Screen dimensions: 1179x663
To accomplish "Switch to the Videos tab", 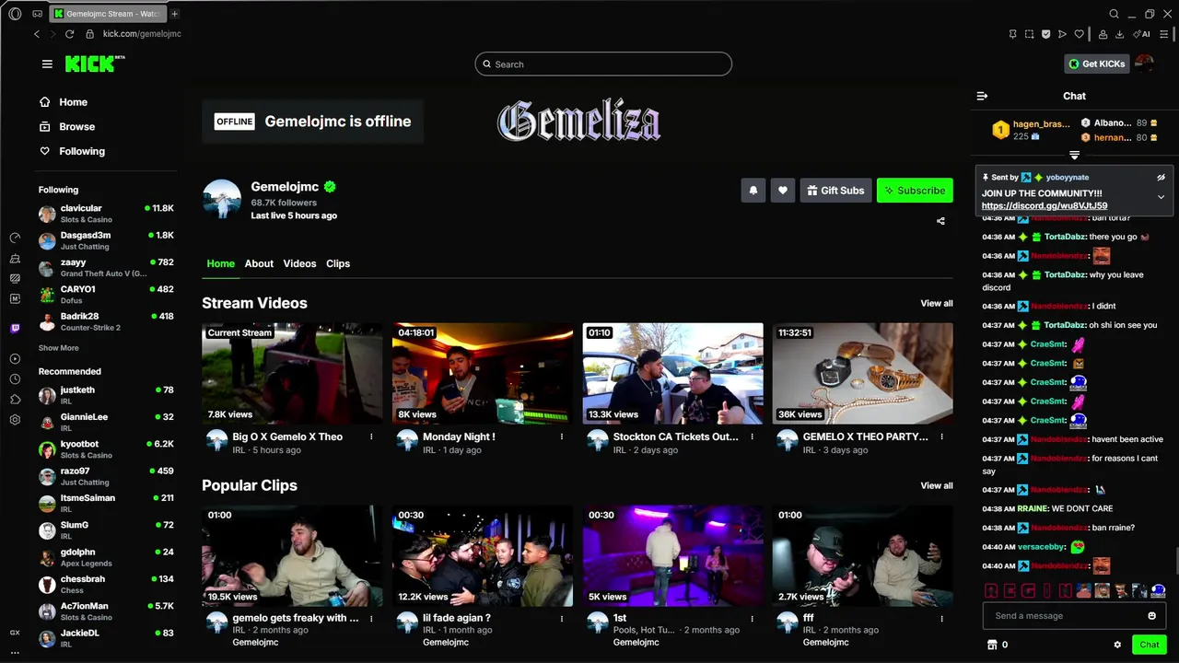I will [x=299, y=263].
